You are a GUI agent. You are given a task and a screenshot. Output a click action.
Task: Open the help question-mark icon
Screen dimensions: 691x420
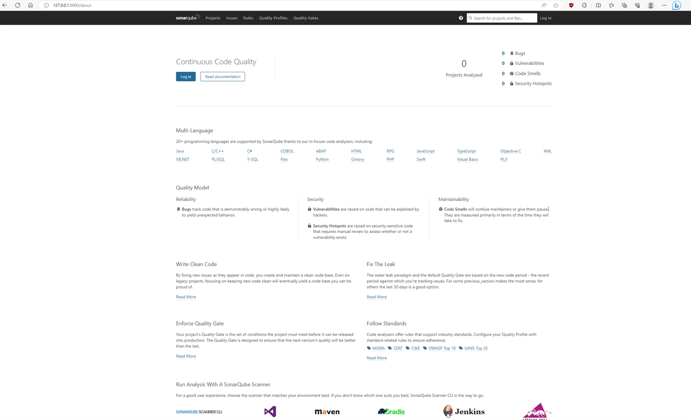coord(461,18)
